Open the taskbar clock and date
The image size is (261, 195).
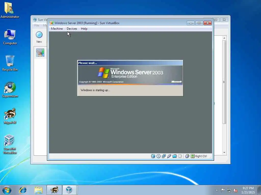248,190
